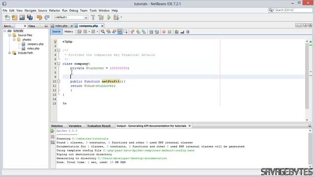
Task: Click the highlighted netProfit function name
Action: pos(111,81)
